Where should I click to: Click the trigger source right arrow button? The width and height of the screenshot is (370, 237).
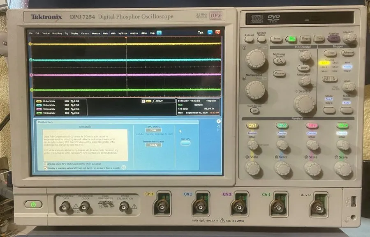pos(334,79)
